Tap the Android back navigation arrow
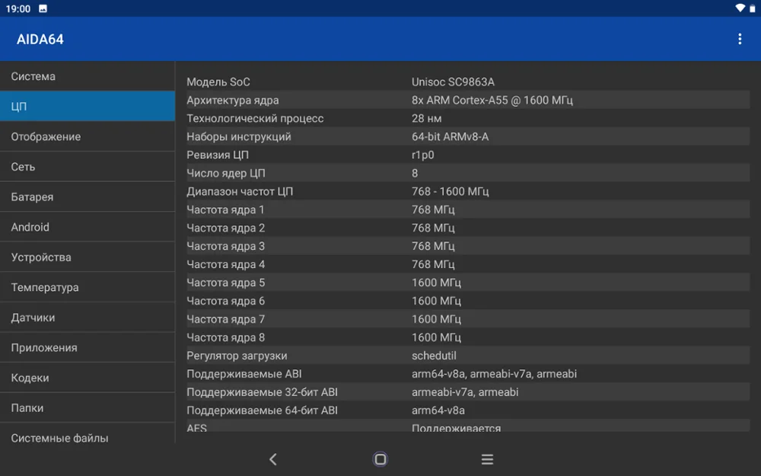Image resolution: width=761 pixels, height=476 pixels. [273, 459]
